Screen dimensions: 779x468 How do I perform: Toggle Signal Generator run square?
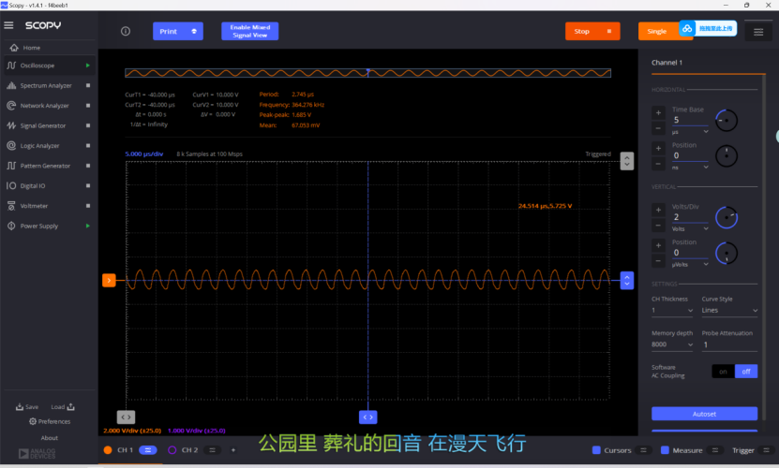[88, 125]
